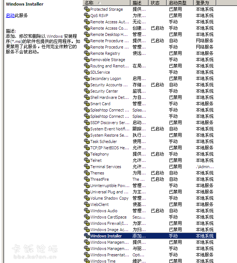Click the Windows Presentation Foundation service icon
Viewport: 237px width, 263px height.
[87, 255]
